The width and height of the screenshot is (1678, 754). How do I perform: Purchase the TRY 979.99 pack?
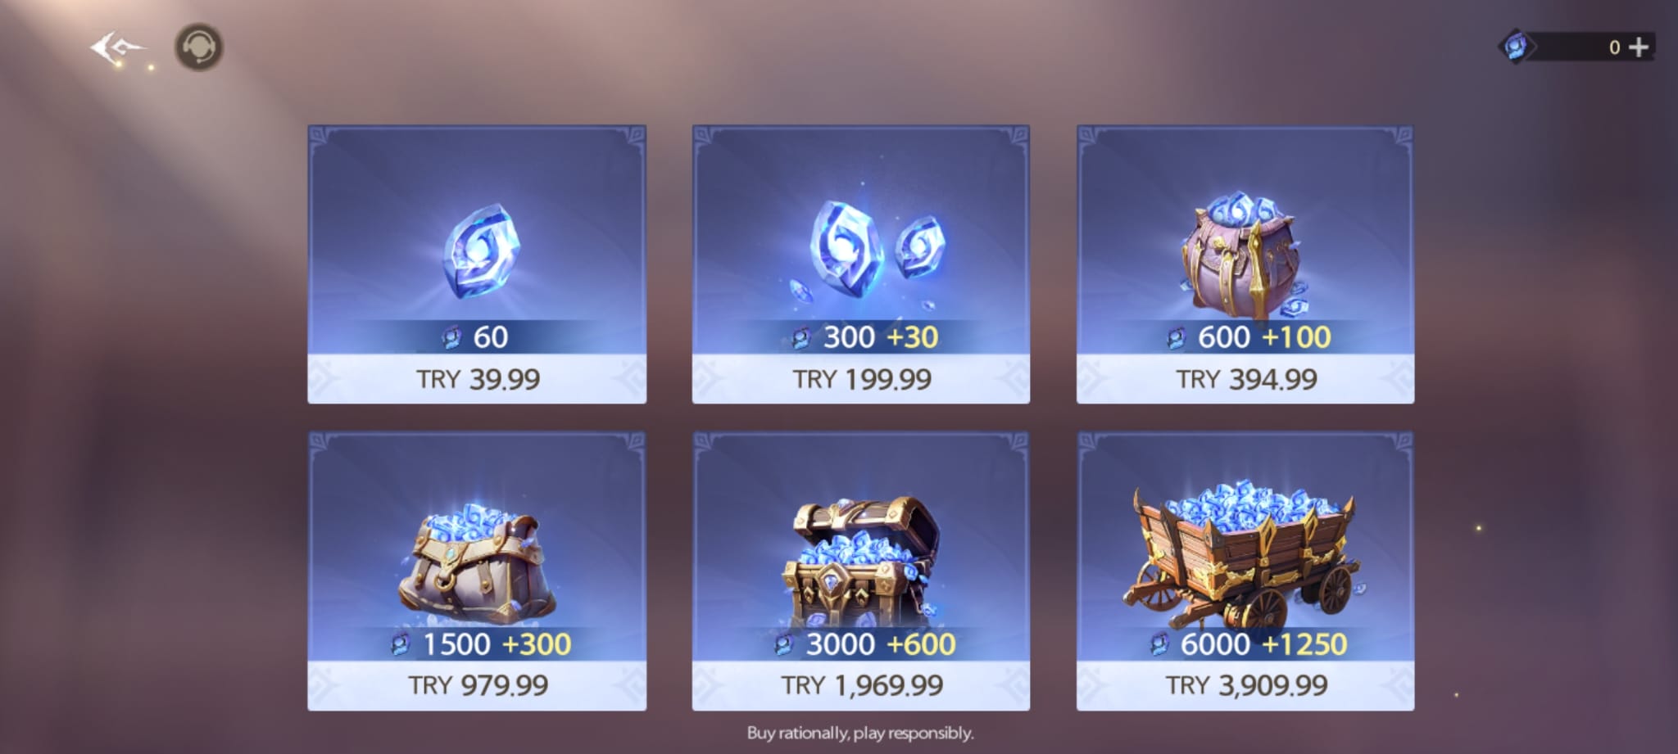pos(477,685)
